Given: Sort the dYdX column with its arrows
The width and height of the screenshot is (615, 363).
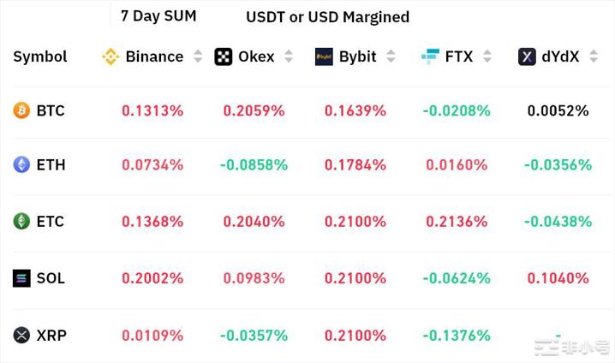Looking at the screenshot, I should coord(594,57).
